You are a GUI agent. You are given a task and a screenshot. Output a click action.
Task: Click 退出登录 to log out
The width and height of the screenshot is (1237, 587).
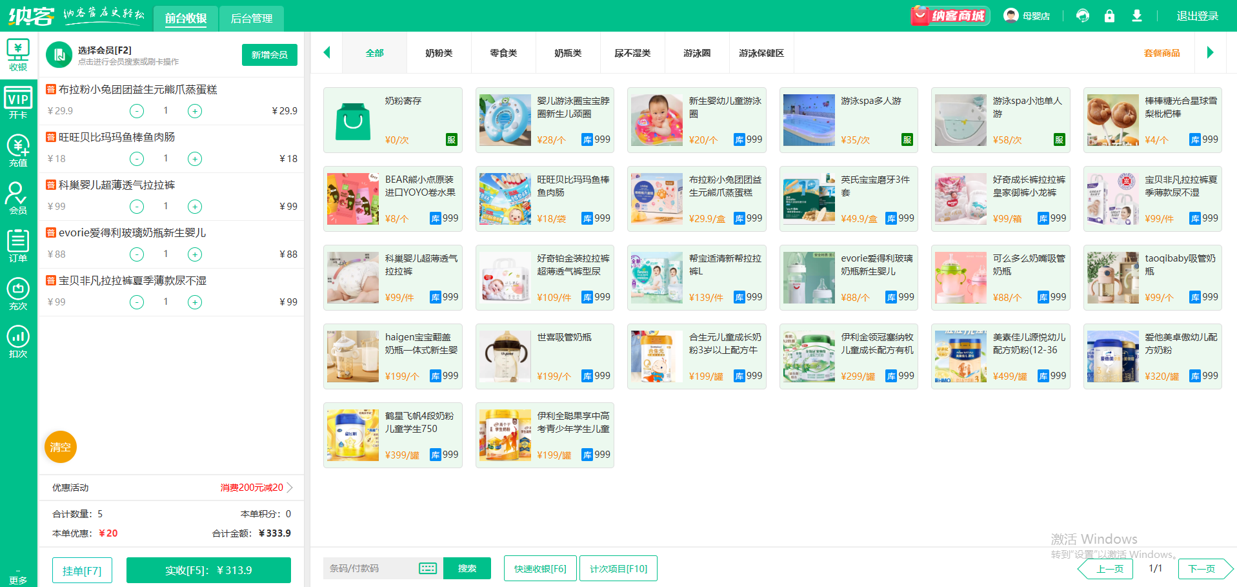[1198, 15]
